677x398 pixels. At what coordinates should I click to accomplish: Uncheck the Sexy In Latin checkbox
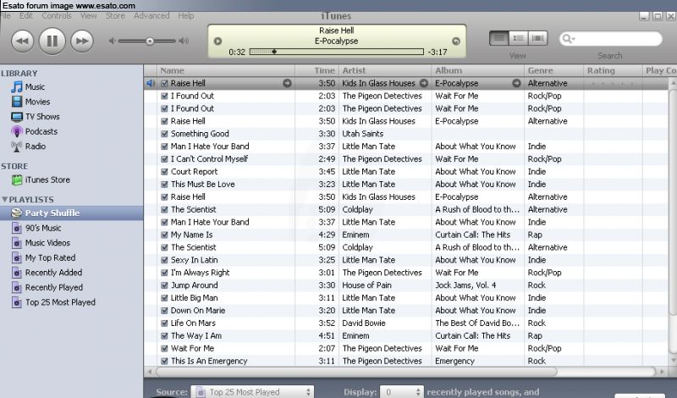164,260
